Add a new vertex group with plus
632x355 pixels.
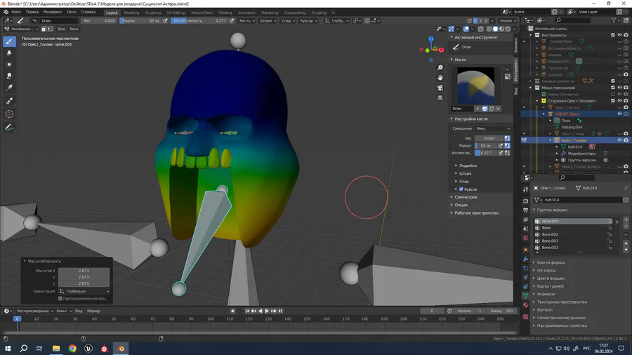tap(626, 220)
